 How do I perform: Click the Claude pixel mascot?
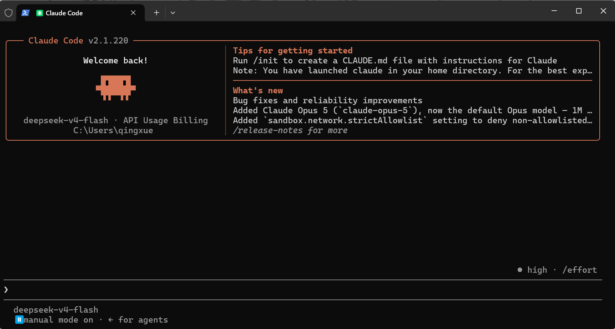(116, 88)
